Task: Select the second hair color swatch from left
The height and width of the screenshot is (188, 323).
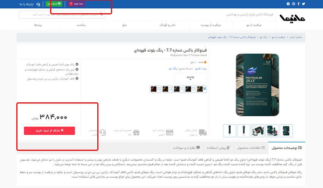Action: click(x=165, y=89)
